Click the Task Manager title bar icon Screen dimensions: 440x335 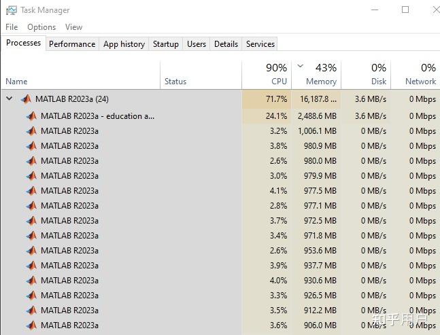[x=12, y=10]
